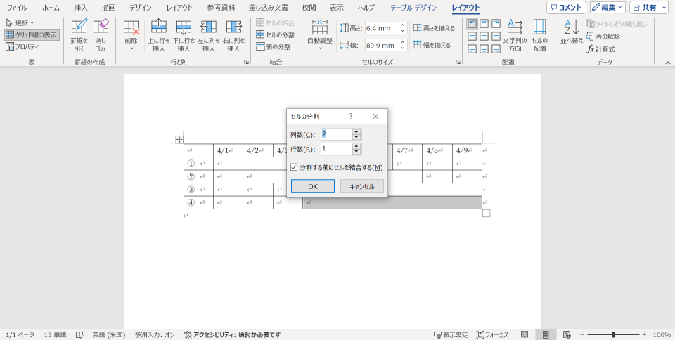Open the Delete (削除) dropdown
675x340 pixels.
[x=131, y=36]
